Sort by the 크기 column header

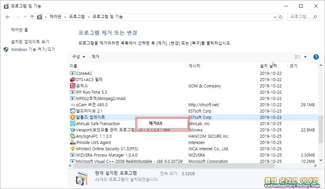click(x=293, y=66)
